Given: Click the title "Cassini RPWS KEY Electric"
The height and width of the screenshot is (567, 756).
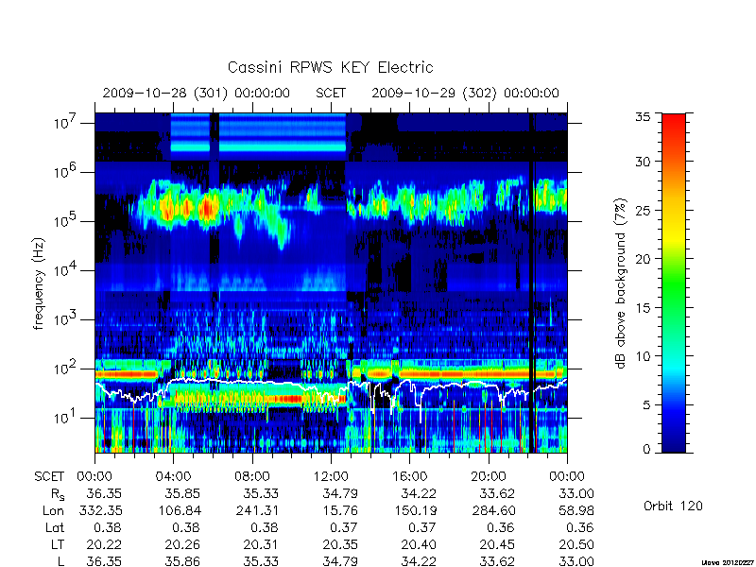Looking at the screenshot, I should 330,67.
